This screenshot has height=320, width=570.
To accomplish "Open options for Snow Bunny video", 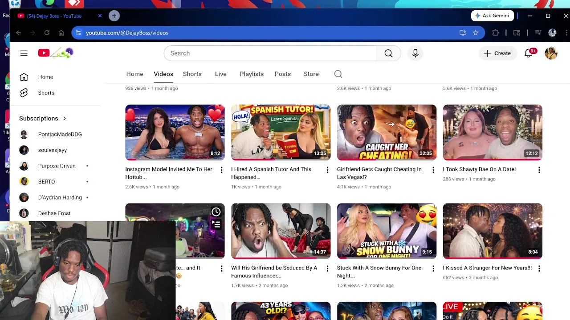I will point(433,268).
